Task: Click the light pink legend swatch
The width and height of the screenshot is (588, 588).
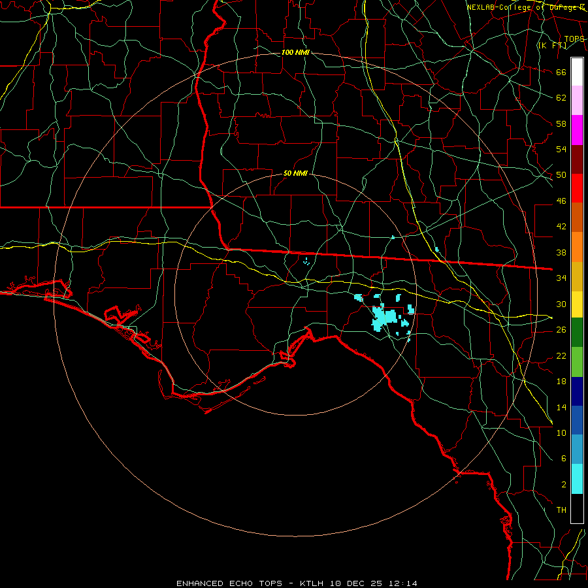Action: 577,101
